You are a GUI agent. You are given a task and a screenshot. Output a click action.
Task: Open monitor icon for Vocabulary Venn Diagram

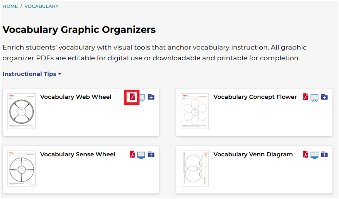coord(315,155)
